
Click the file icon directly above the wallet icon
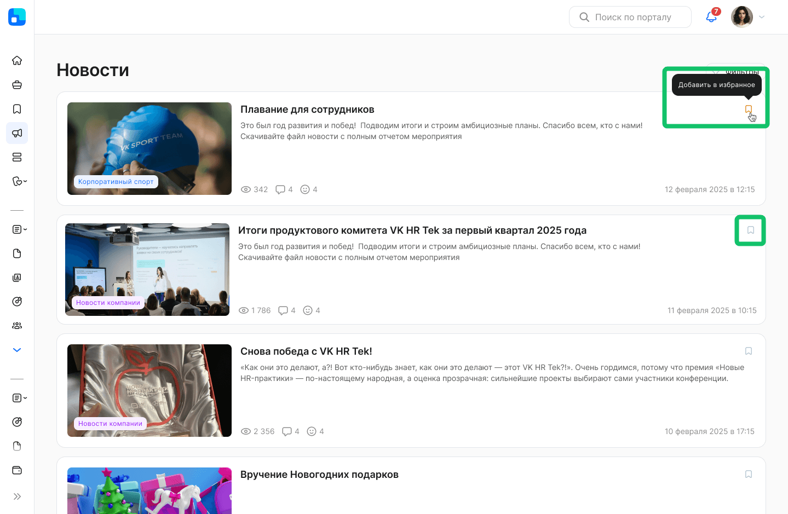[17, 446]
